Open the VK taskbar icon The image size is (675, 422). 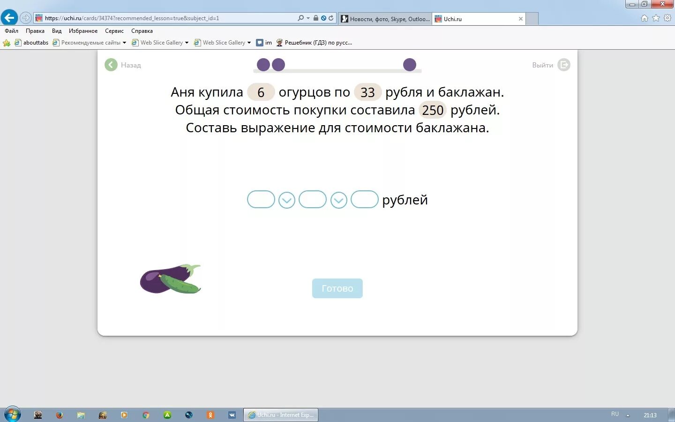(232, 415)
